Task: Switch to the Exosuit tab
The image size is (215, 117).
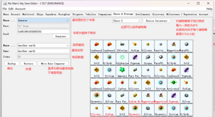Action: (x=16, y=14)
